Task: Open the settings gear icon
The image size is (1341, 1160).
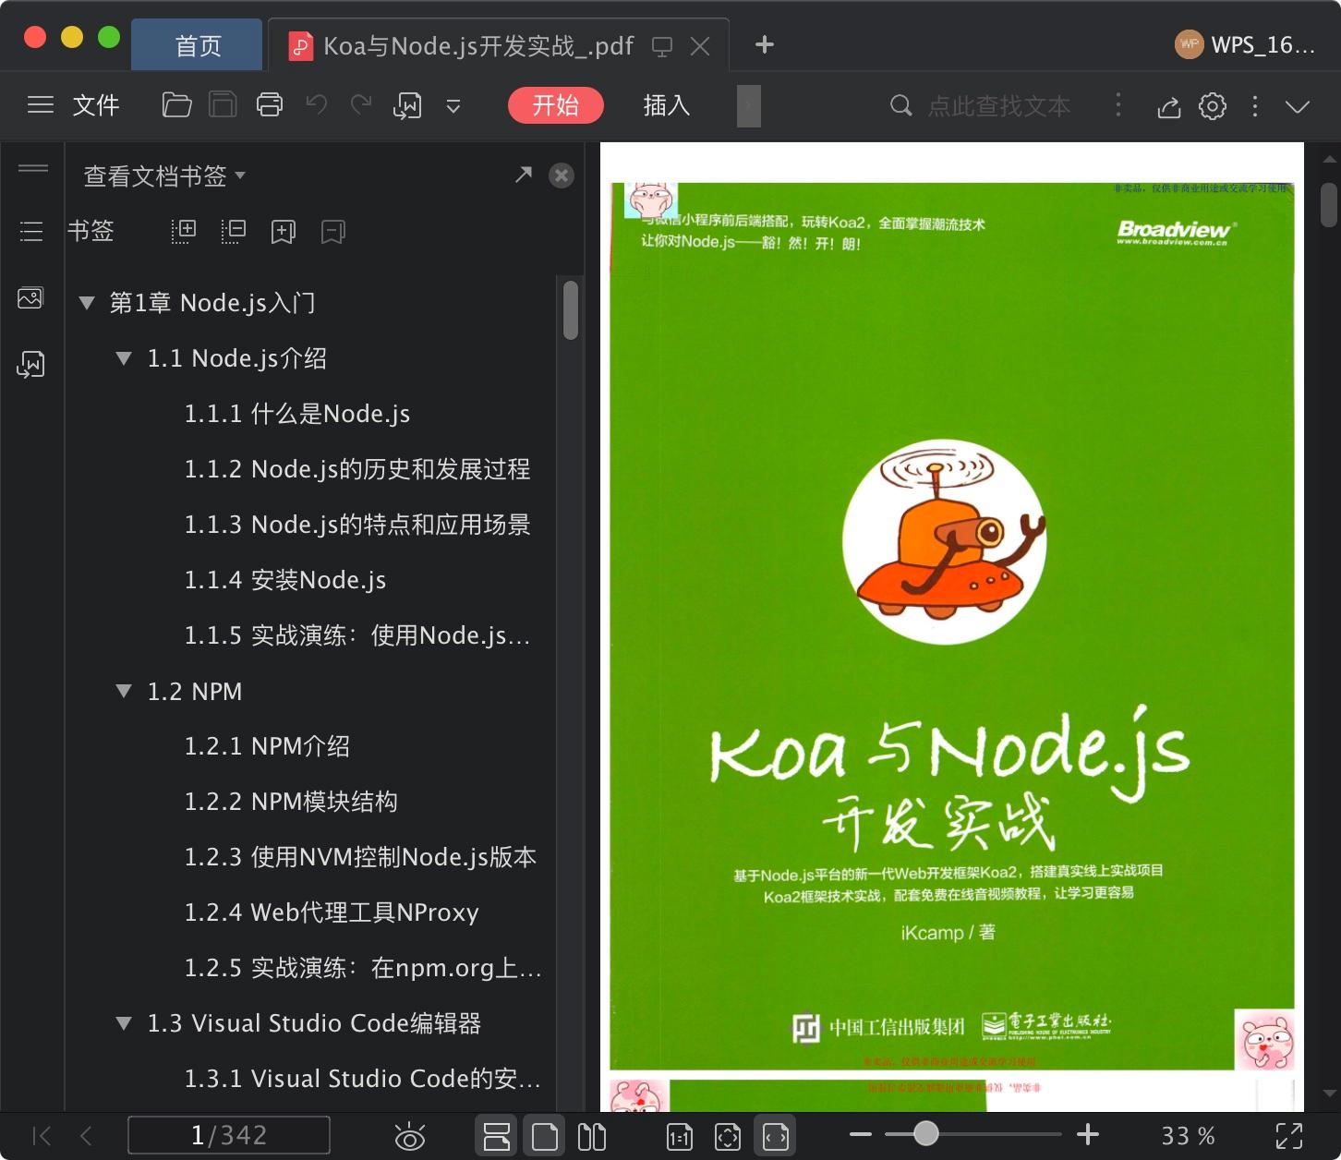Action: 1213,106
